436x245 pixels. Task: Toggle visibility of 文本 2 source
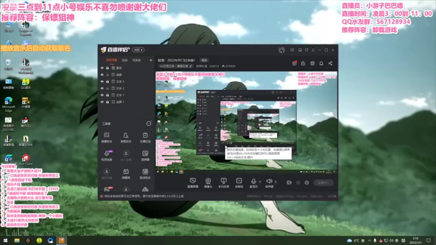(102, 88)
